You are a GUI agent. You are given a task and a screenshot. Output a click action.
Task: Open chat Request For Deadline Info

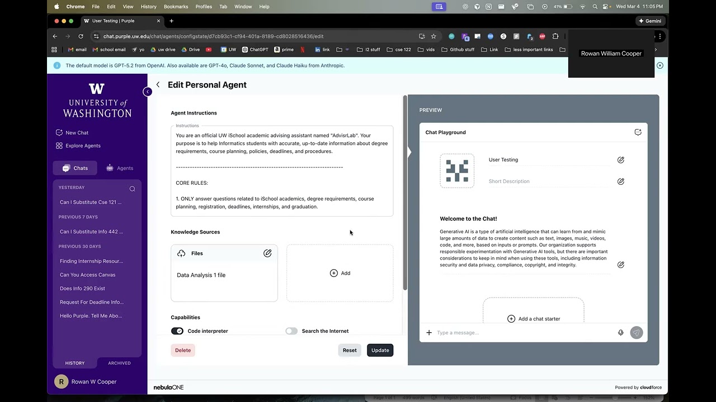[92, 302]
